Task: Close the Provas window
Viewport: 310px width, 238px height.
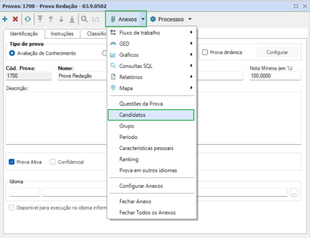Action: click(x=305, y=6)
